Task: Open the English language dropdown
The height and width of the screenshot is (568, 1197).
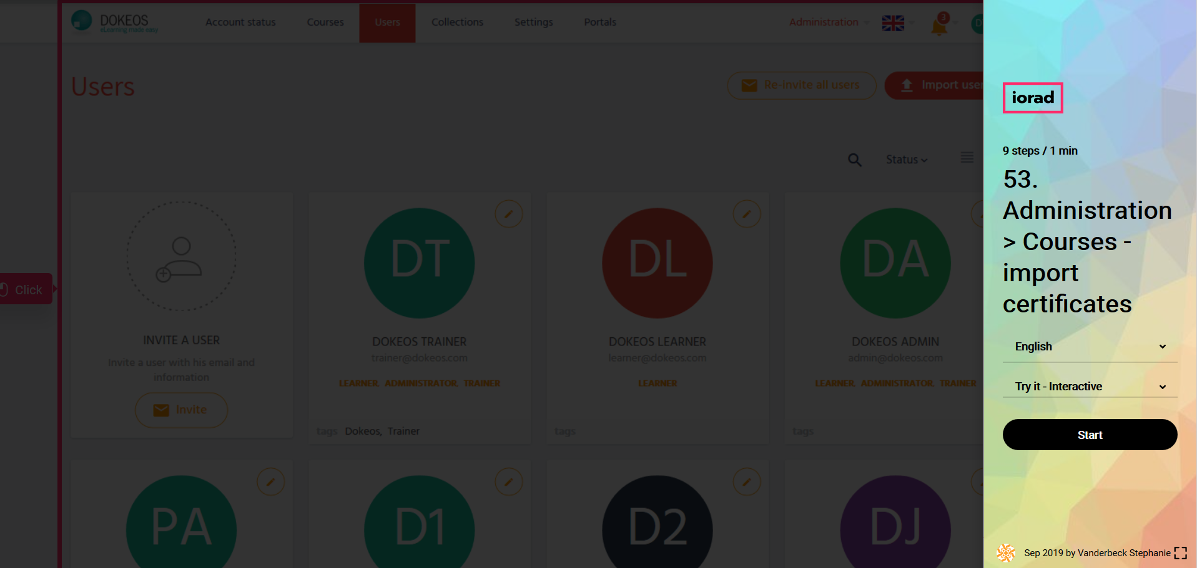Action: [x=1090, y=347]
